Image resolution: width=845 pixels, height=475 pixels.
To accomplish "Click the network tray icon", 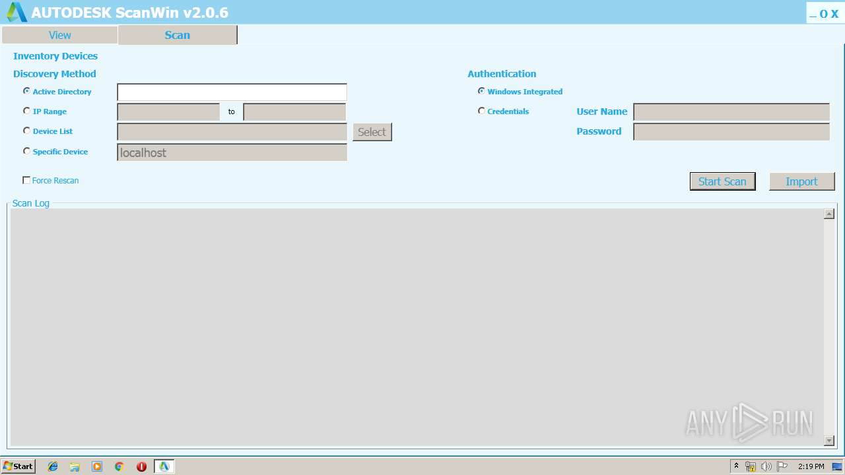I will pos(751,466).
